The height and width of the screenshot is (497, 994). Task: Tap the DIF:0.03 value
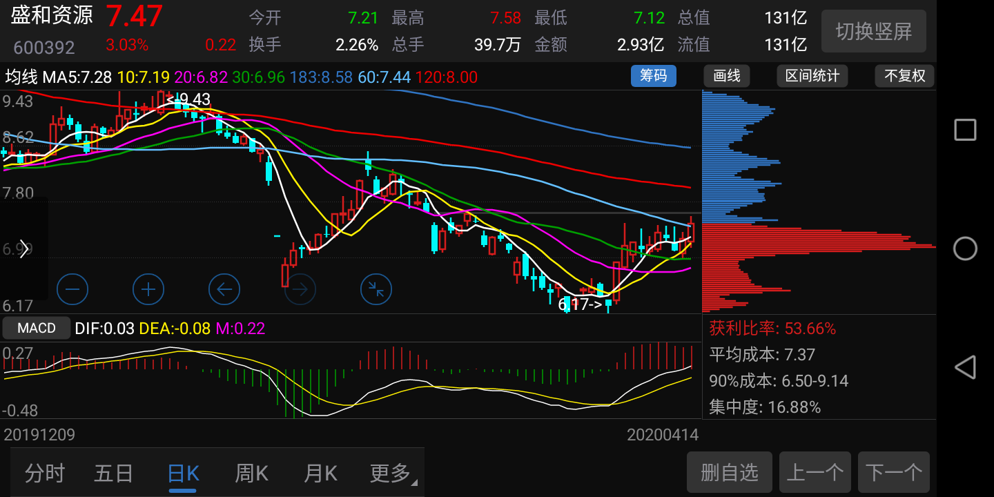point(104,329)
